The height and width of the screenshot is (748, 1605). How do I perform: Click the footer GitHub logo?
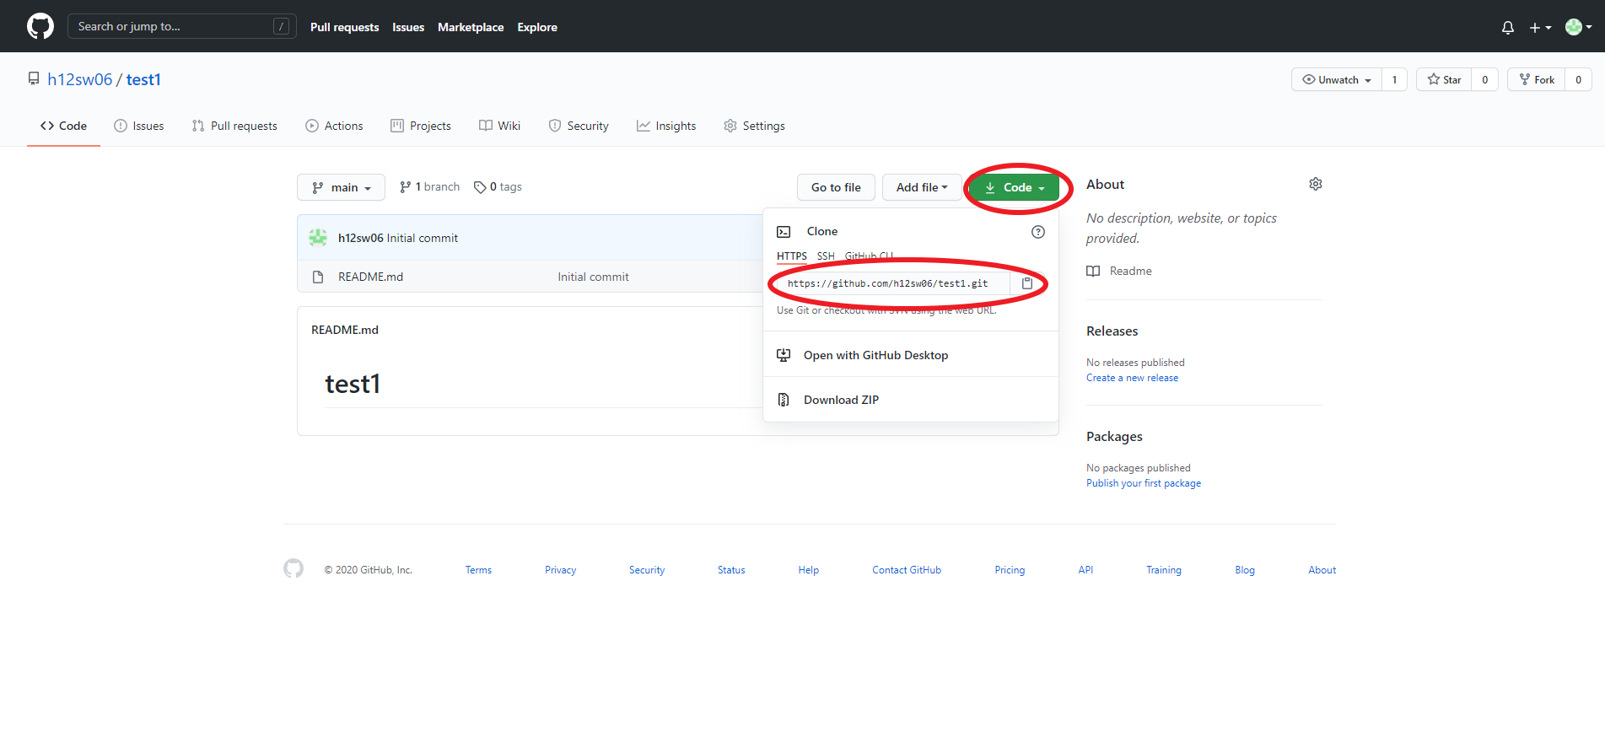coord(294,568)
